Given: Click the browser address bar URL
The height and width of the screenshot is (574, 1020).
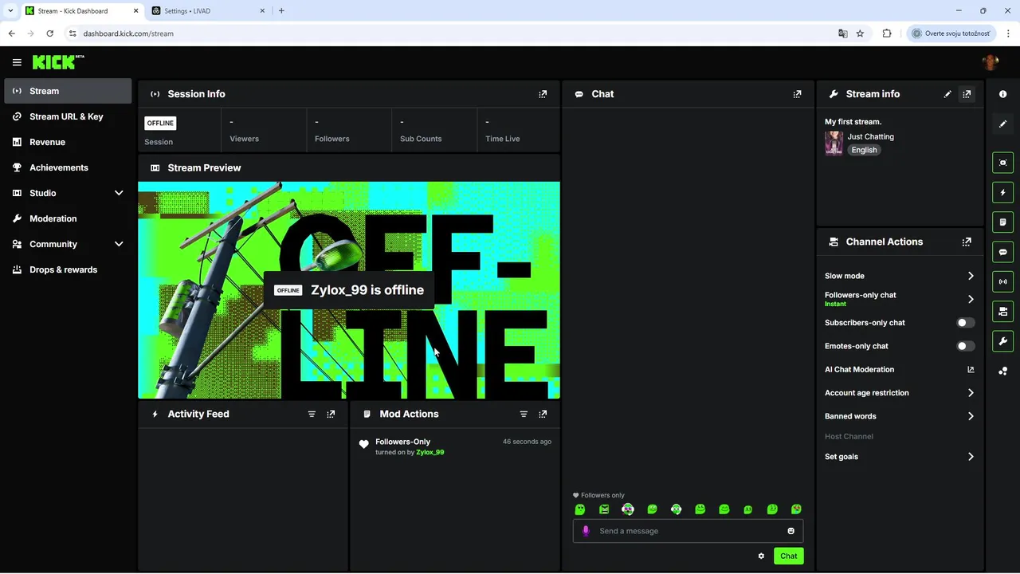Looking at the screenshot, I should tap(128, 33).
